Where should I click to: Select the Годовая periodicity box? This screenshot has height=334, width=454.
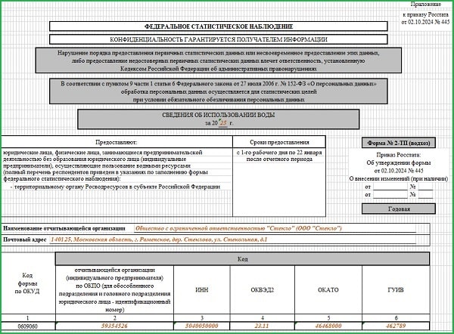pos(398,209)
